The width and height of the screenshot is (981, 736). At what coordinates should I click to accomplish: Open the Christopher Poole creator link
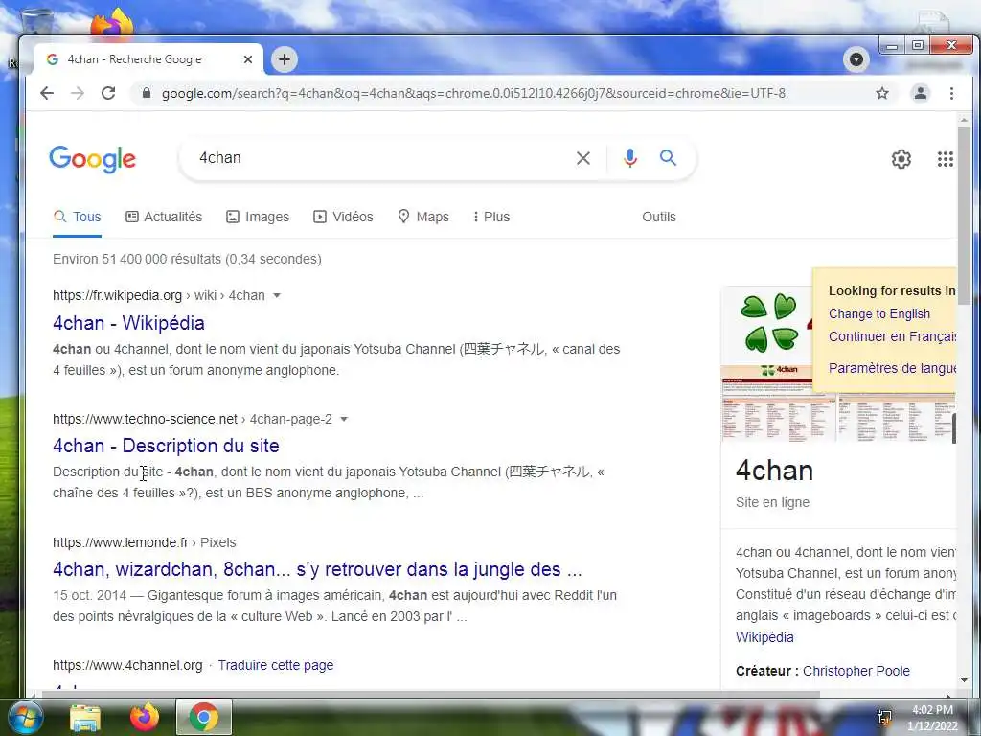click(x=856, y=671)
